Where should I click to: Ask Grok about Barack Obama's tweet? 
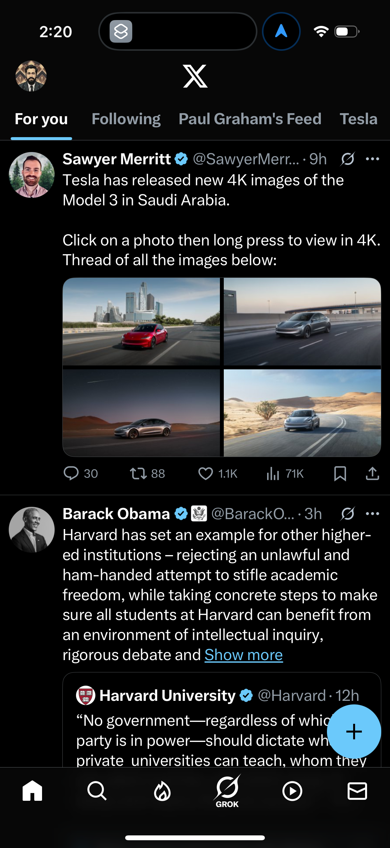(348, 514)
